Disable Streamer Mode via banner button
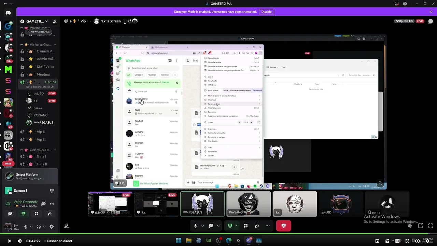This screenshot has width=437, height=246. pos(266,12)
